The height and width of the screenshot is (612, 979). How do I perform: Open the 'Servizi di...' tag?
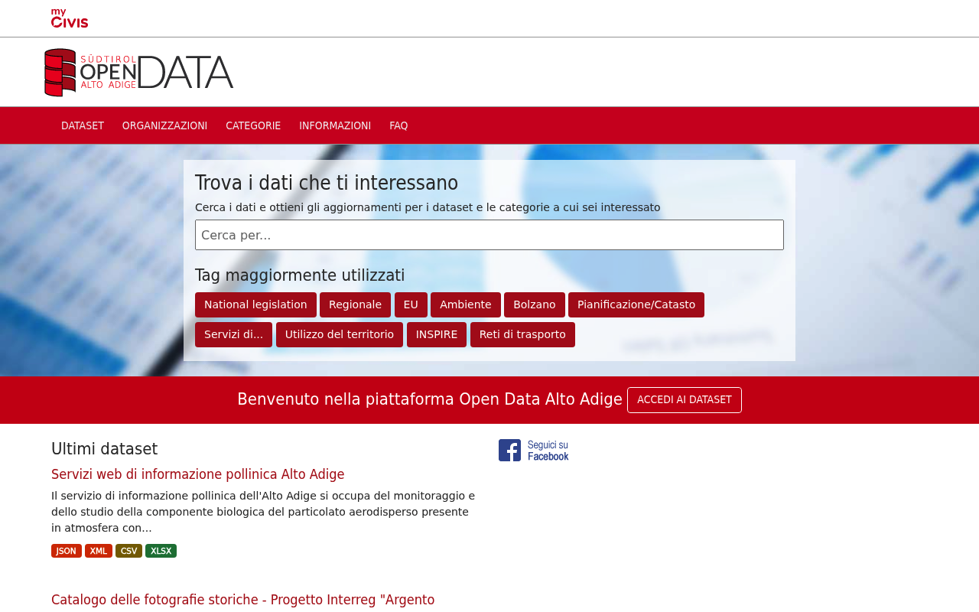point(233,334)
